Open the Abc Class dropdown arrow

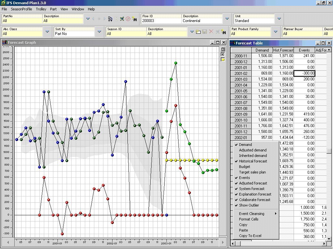pyautogui.click(x=47, y=32)
